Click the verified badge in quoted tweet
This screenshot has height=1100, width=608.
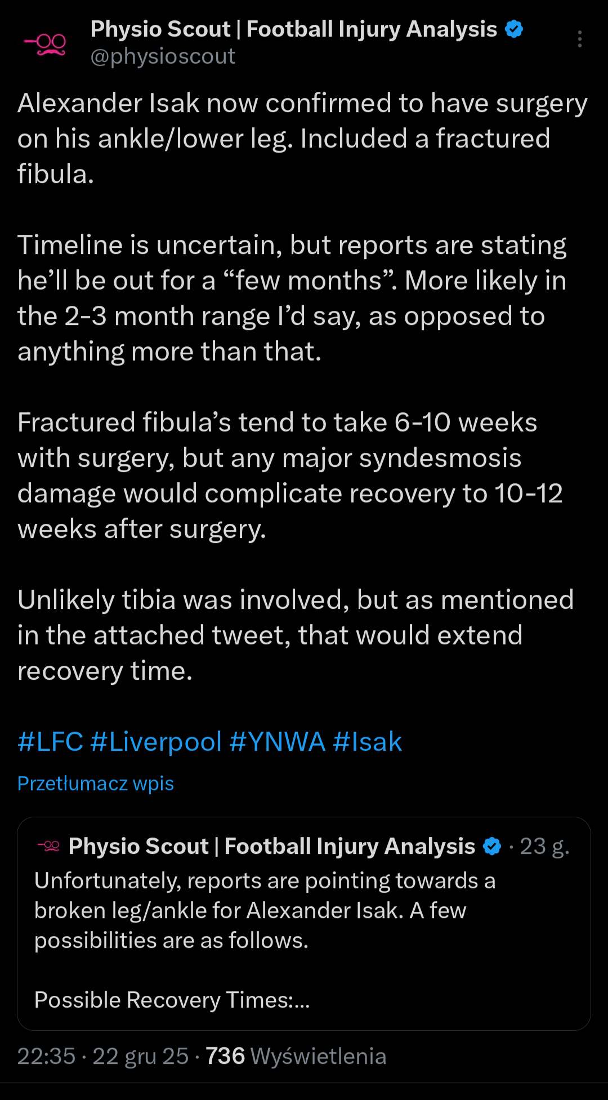(x=493, y=846)
